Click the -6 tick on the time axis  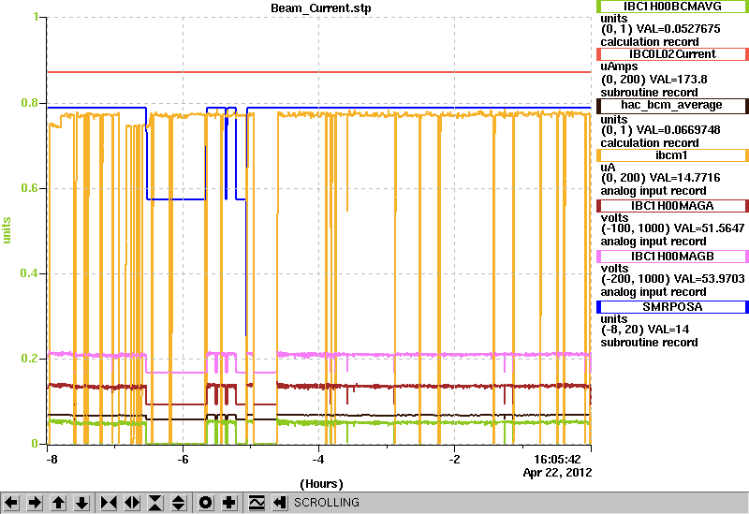point(183,460)
